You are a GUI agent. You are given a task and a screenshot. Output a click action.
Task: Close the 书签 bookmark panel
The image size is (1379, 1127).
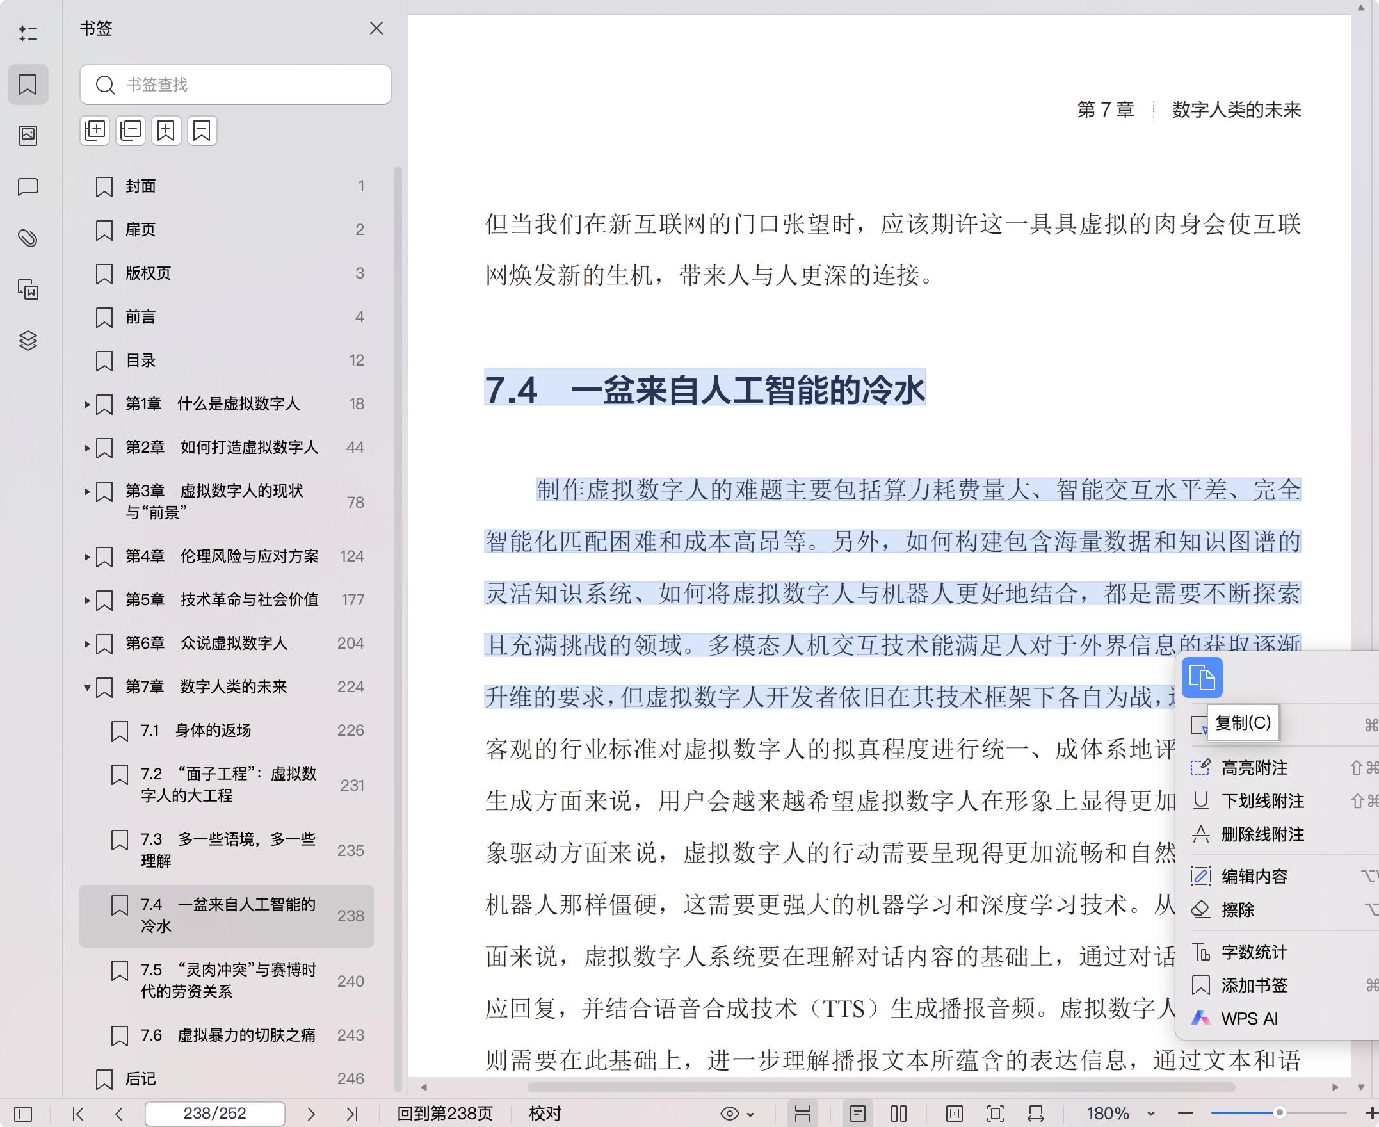(x=376, y=29)
